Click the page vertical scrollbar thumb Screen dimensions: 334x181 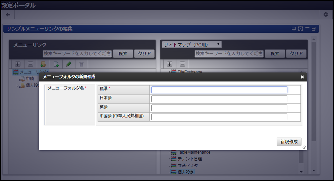[314, 92]
